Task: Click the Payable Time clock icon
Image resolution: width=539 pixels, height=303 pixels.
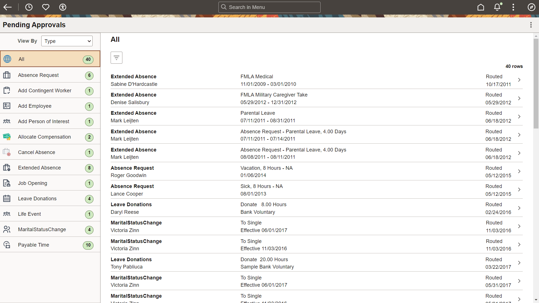Action: click(7, 244)
